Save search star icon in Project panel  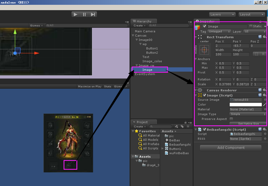188,126
